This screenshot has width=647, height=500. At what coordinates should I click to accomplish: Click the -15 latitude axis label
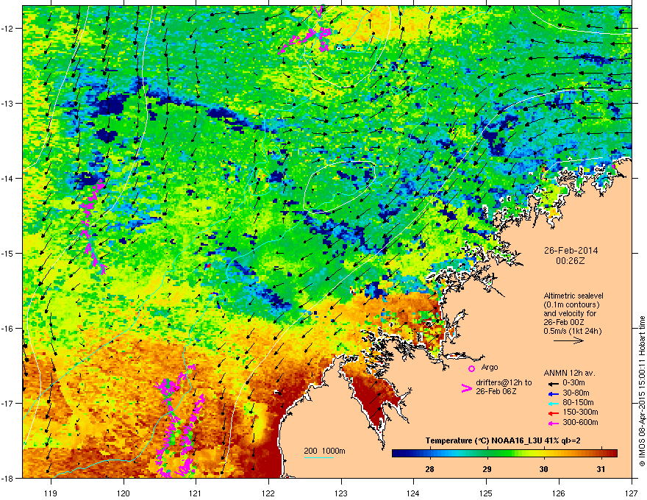(x=8, y=253)
